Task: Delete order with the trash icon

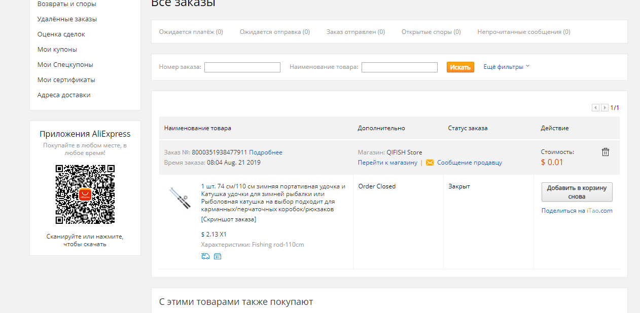Action: 606,152
